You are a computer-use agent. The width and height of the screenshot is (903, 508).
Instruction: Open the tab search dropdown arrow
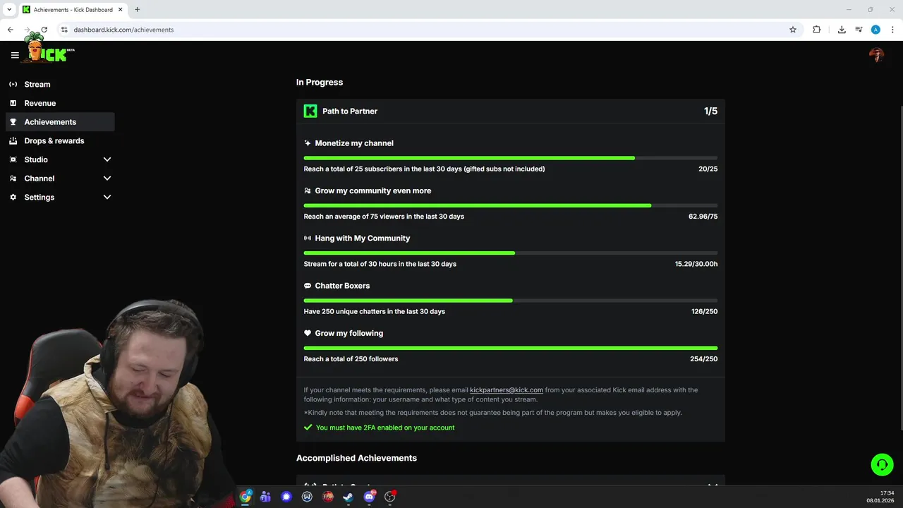(9, 9)
